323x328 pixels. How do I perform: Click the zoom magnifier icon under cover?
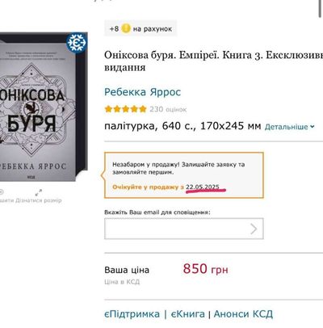click(x=1, y=192)
